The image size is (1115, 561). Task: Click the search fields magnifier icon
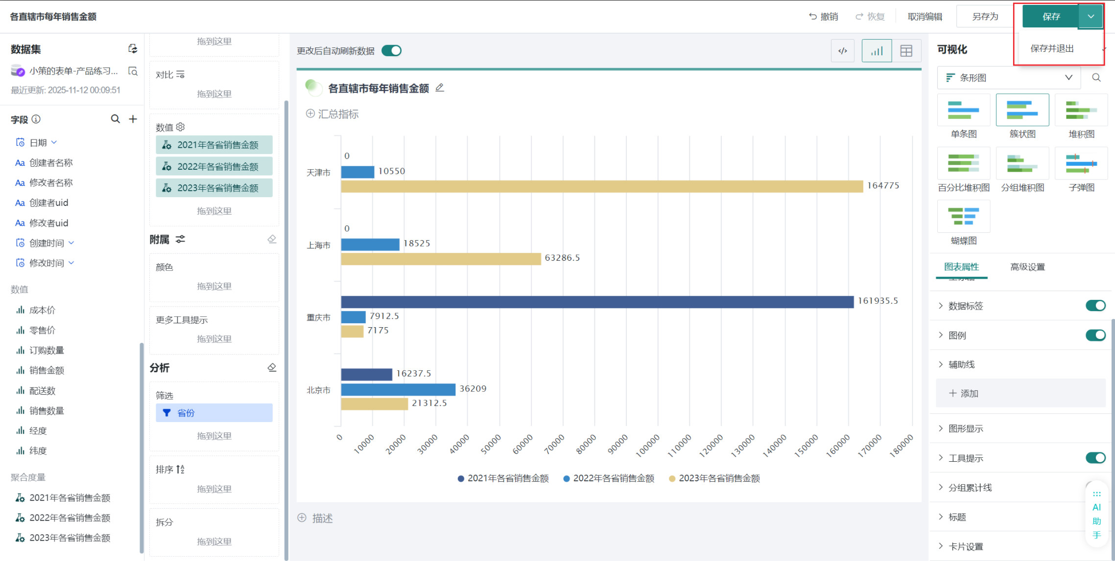(x=115, y=119)
